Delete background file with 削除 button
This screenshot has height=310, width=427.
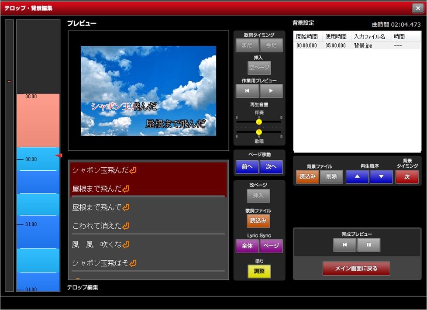coord(331,177)
